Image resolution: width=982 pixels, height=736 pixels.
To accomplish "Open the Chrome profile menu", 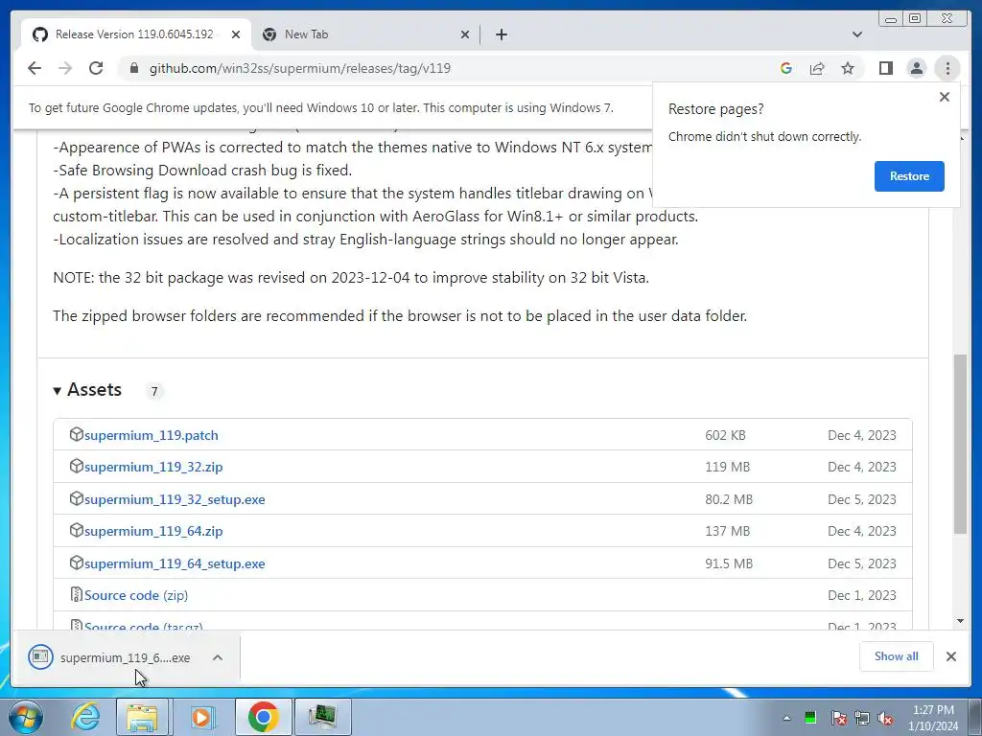I will tap(916, 68).
